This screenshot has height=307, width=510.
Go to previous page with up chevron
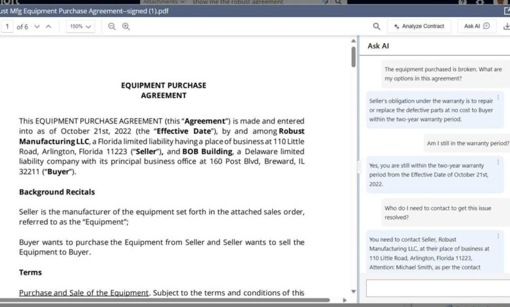click(48, 26)
